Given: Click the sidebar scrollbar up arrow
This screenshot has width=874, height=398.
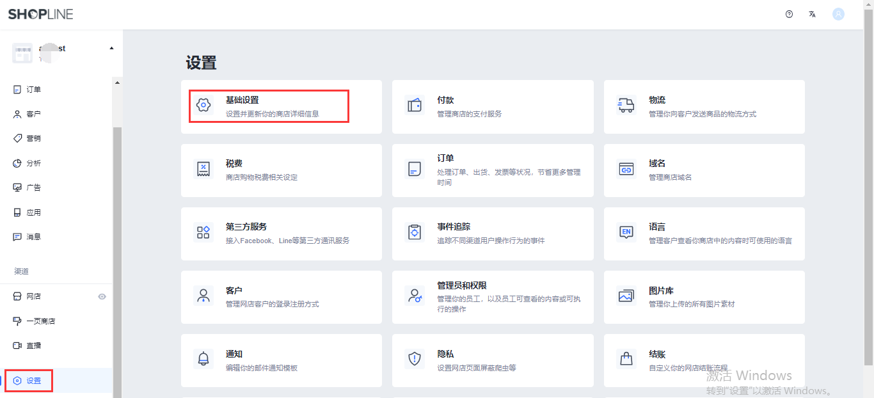Looking at the screenshot, I should pos(117,83).
